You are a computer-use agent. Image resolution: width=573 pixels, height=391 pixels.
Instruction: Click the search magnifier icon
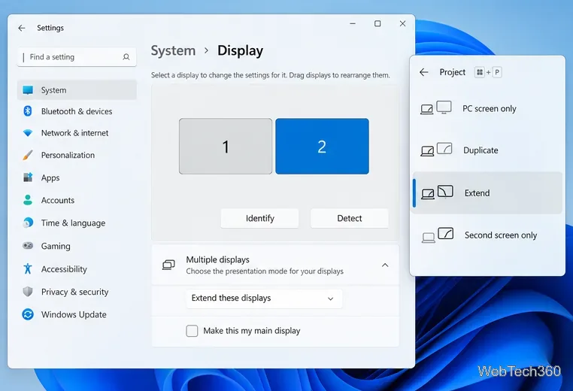(126, 57)
